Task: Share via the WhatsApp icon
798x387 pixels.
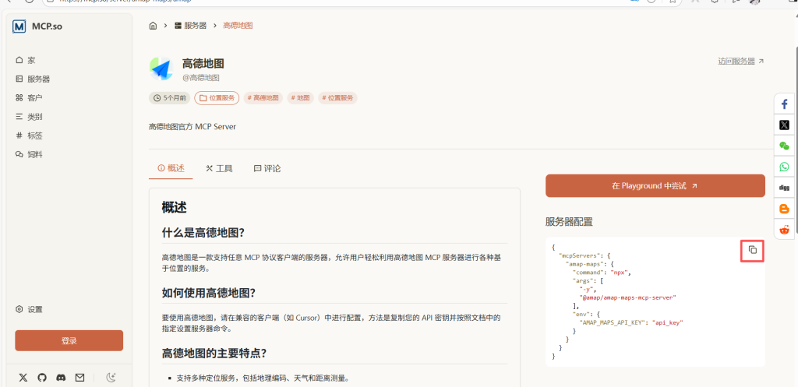Action: [784, 167]
